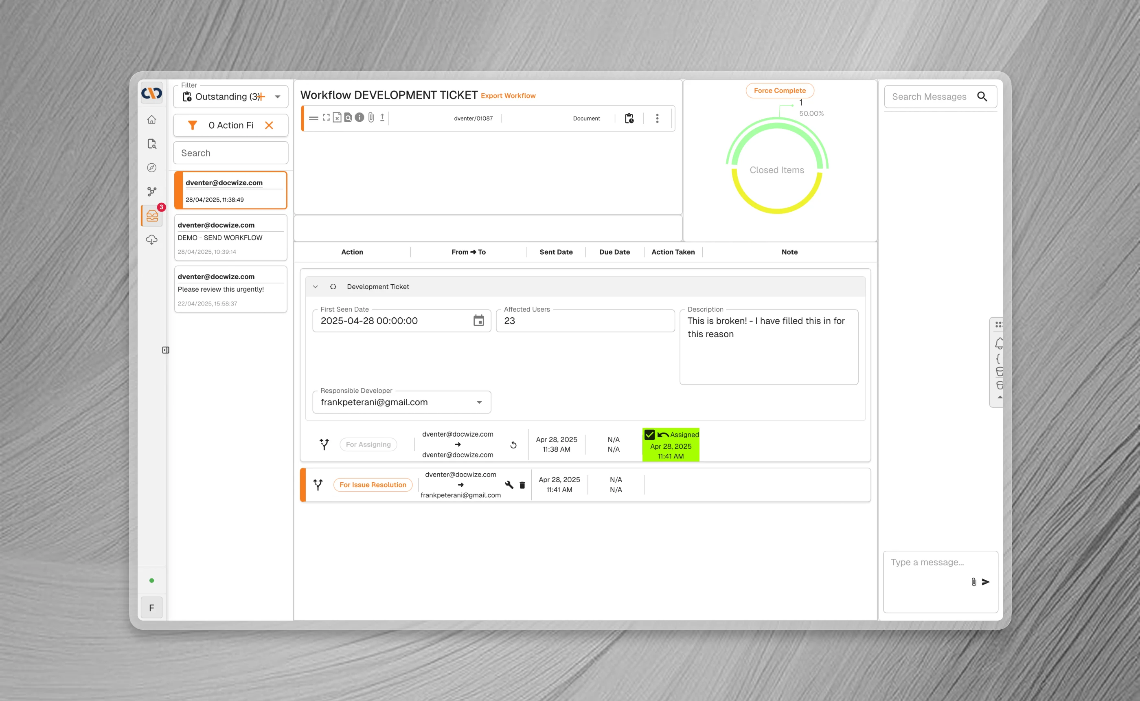Select the inbox item dated 28/04/2025, 11:38:49
This screenshot has width=1140, height=701.
(231, 191)
